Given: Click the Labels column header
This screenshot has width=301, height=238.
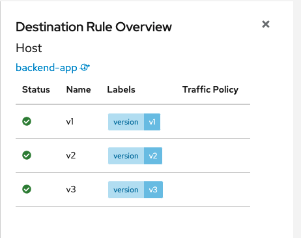Looking at the screenshot, I should 121,89.
